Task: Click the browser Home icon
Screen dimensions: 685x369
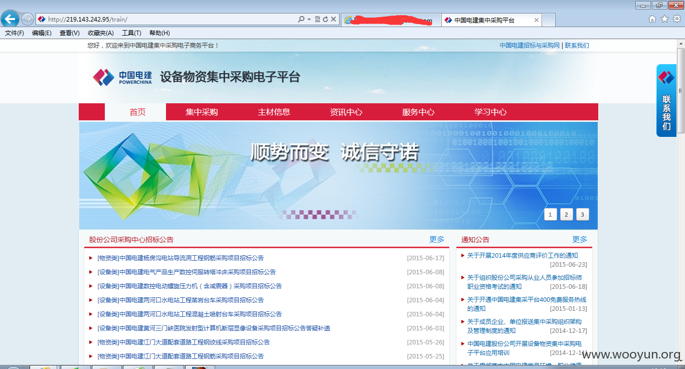Action: pos(652,19)
